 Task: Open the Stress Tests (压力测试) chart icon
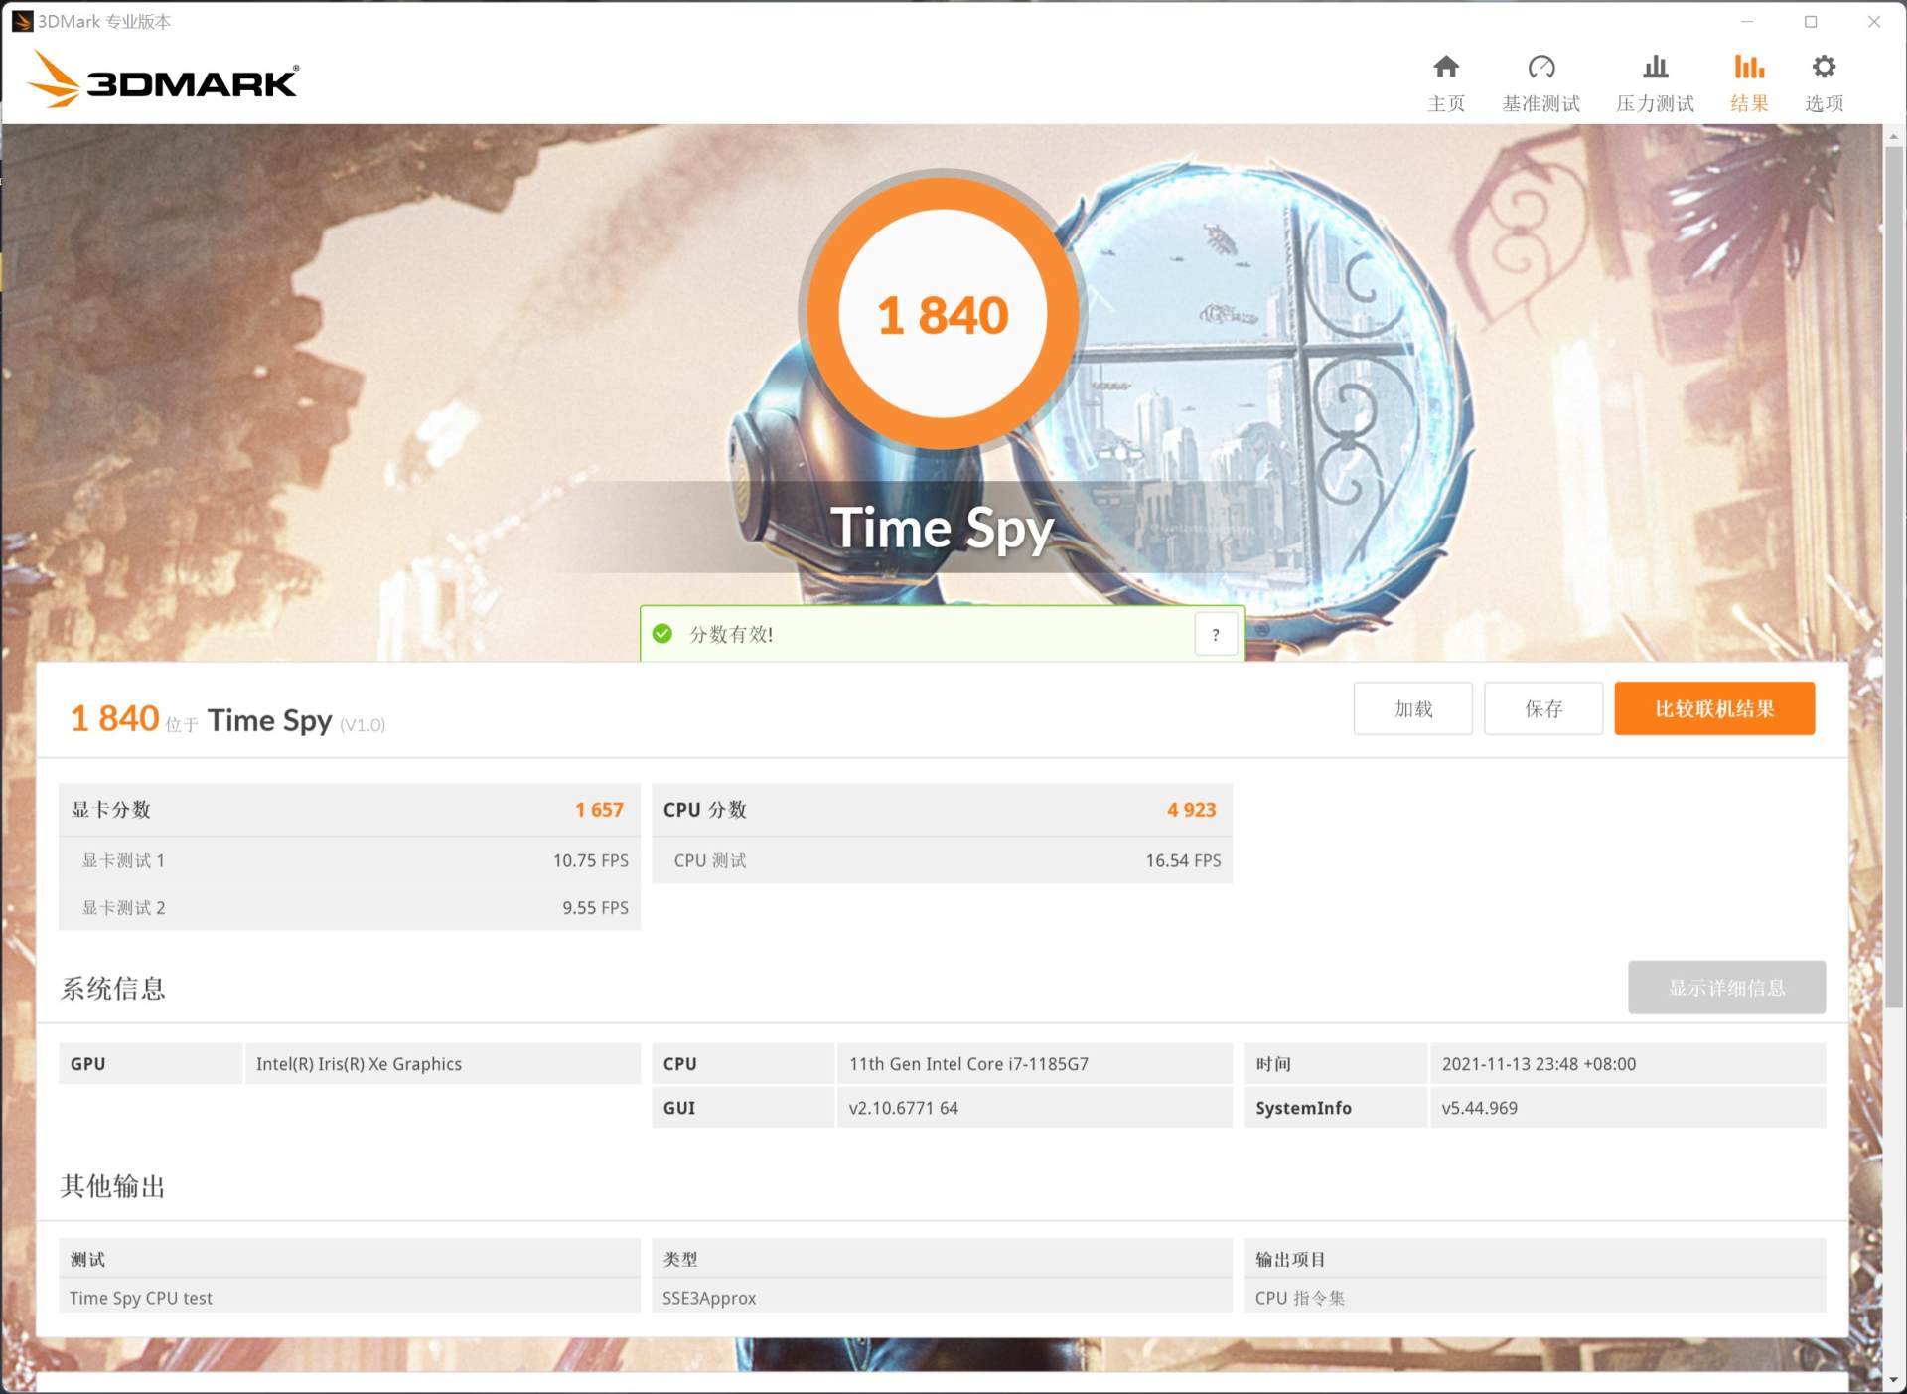tap(1655, 68)
